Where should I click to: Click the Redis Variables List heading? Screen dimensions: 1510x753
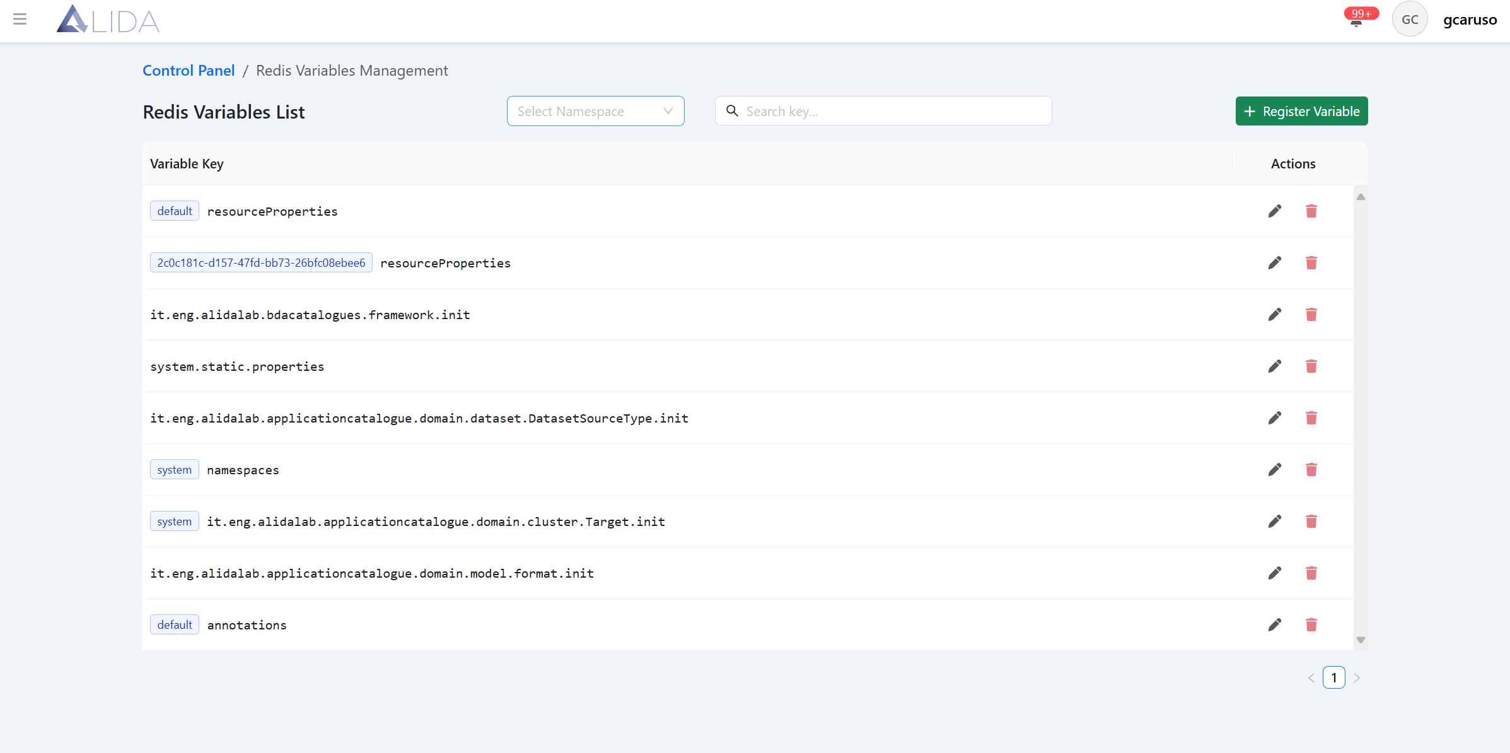(x=224, y=112)
